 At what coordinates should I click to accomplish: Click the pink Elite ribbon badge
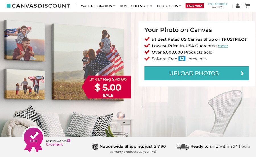34,140
